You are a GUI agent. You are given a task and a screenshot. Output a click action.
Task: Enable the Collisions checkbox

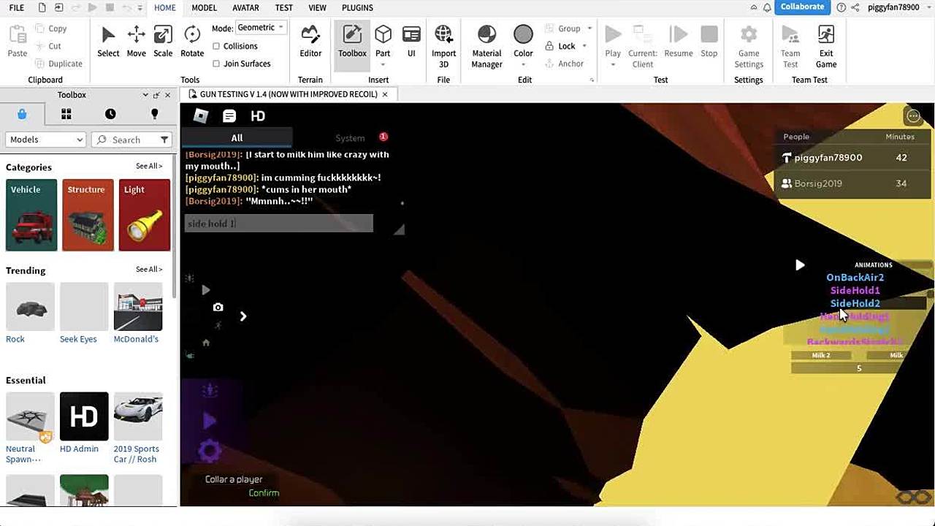pos(216,46)
